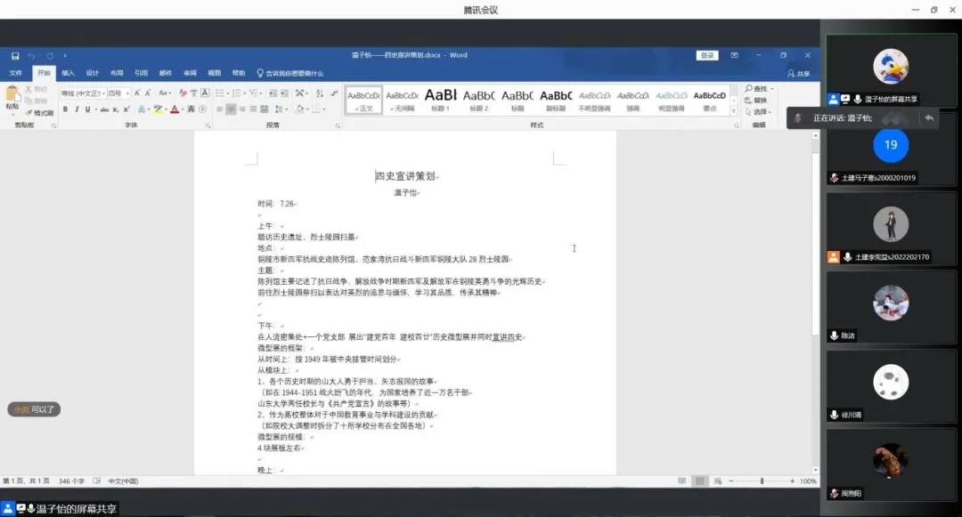This screenshot has height=517, width=962.
Task: Click the 共享 (Share) button in Word
Action: click(x=798, y=74)
